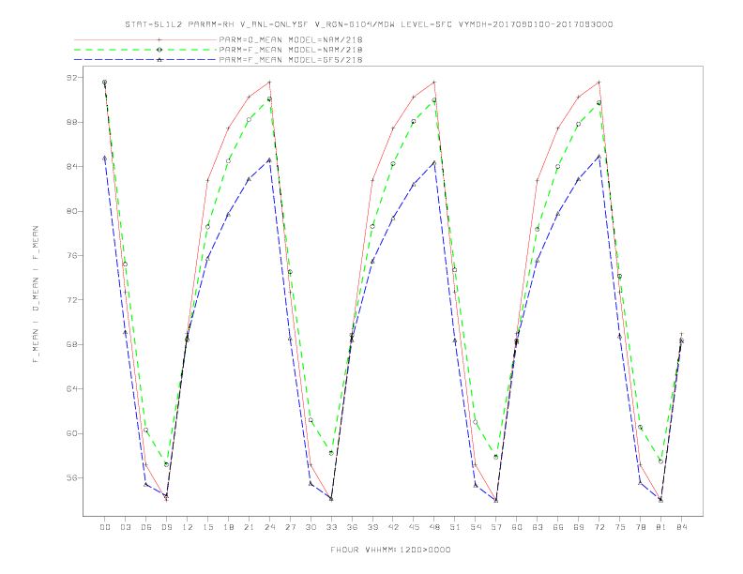Click the green NAM circle data point at hour 78
743x574 pixels.
pyautogui.click(x=640, y=427)
